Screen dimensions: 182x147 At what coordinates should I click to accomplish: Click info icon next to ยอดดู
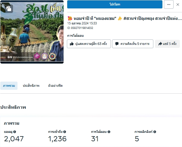[x=14, y=132]
